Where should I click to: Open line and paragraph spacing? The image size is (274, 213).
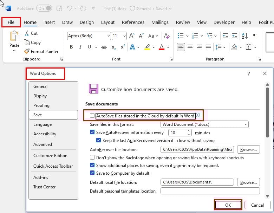point(218,47)
